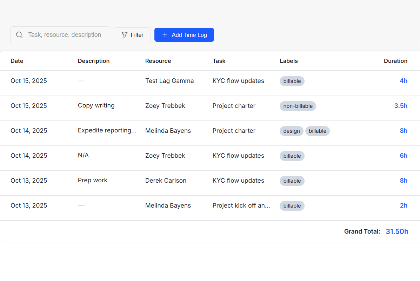
Task: Open the 4h duration link for KYC flow updates
Action: tap(404, 81)
